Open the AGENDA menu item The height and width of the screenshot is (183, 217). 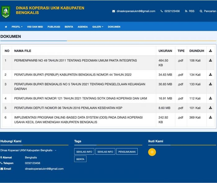coord(83,27)
